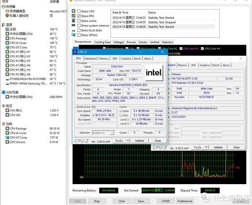Click the system memory stick icon
The width and height of the screenshot is (252, 205).
(x=73, y=25)
